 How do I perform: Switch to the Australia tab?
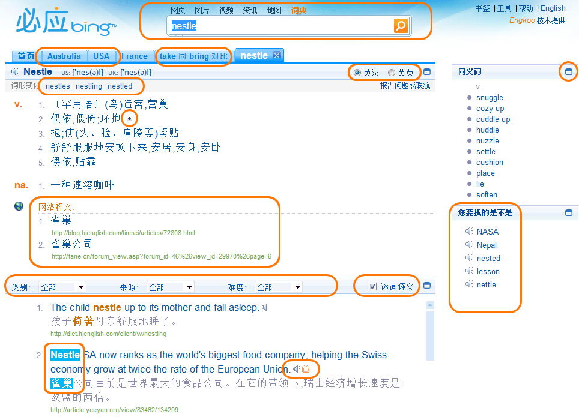point(64,56)
